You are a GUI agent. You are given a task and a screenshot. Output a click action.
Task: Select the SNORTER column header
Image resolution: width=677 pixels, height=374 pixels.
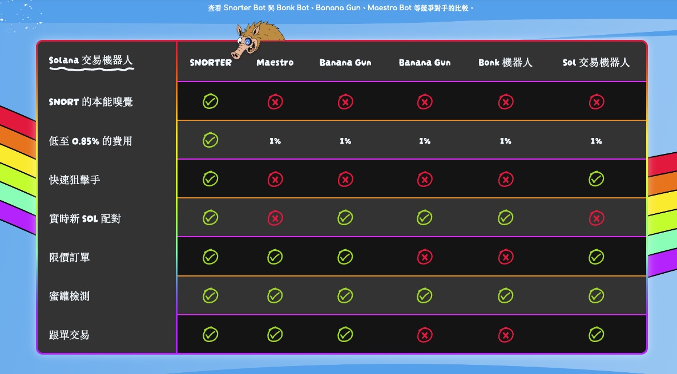coord(211,63)
